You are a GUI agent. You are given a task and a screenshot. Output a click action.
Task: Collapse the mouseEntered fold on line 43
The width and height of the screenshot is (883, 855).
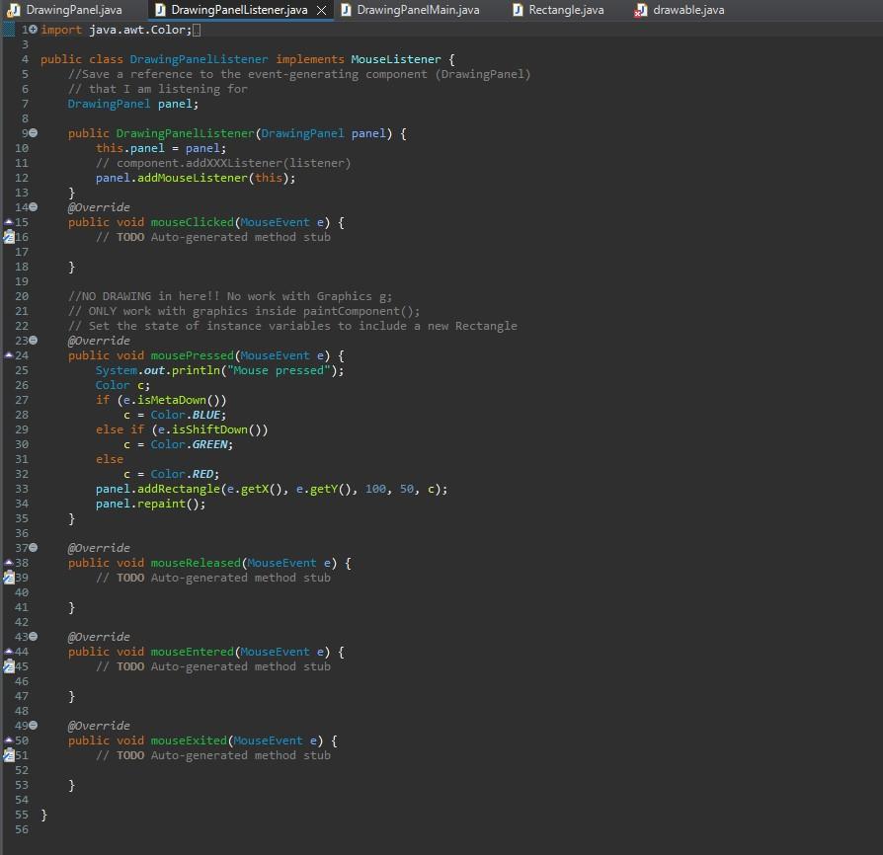[34, 636]
